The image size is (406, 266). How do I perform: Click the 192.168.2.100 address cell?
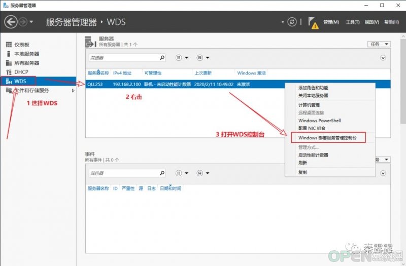tap(126, 84)
